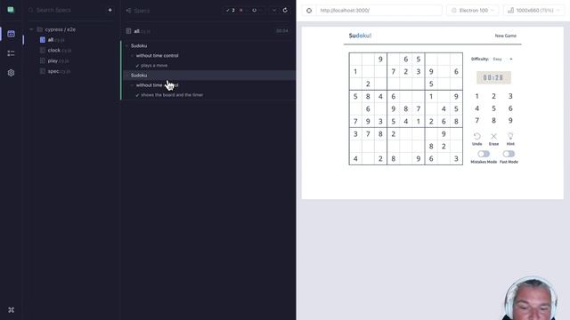
Task: Click the Sudoku! title
Action: click(x=360, y=36)
